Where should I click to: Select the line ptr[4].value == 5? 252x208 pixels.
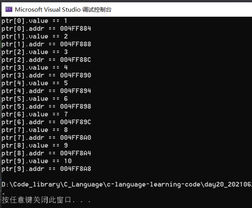pos(35,83)
